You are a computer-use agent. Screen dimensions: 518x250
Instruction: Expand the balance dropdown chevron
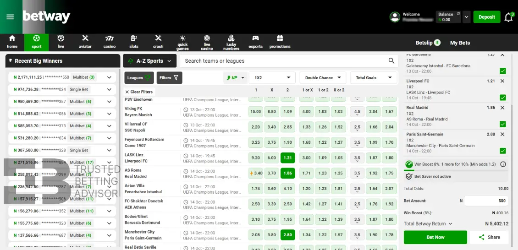coord(467,17)
